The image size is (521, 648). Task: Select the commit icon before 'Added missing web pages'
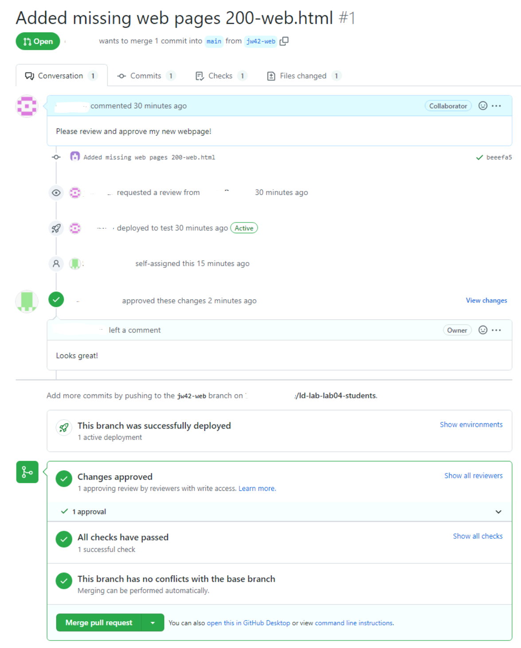tap(56, 157)
